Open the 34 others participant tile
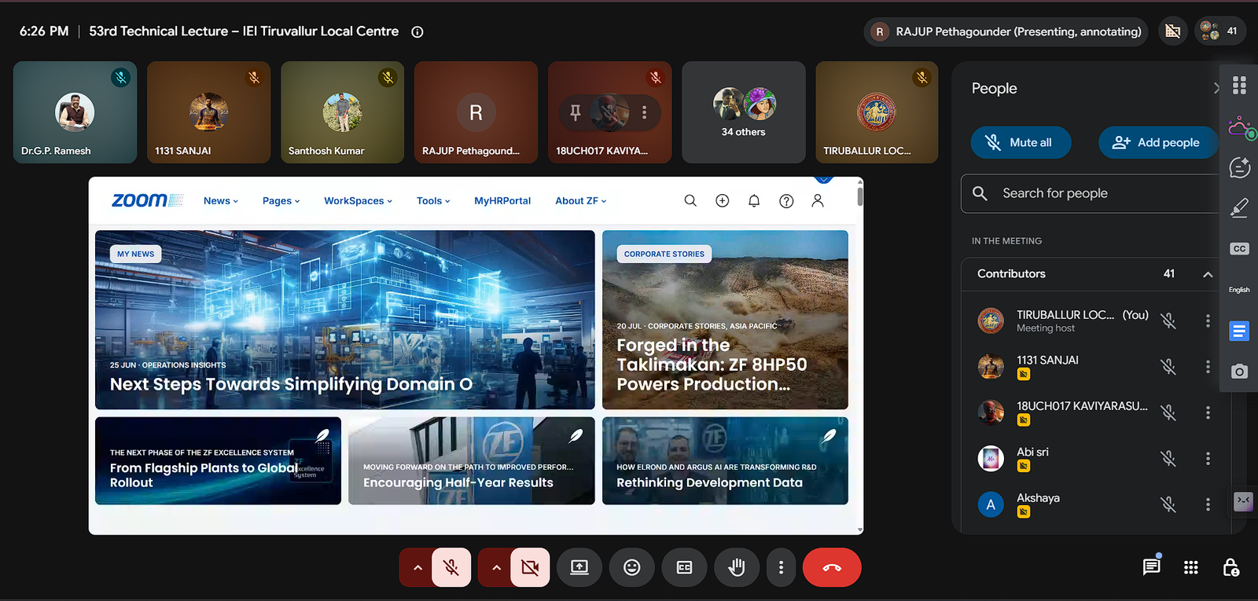Image resolution: width=1258 pixels, height=601 pixels. [744, 112]
